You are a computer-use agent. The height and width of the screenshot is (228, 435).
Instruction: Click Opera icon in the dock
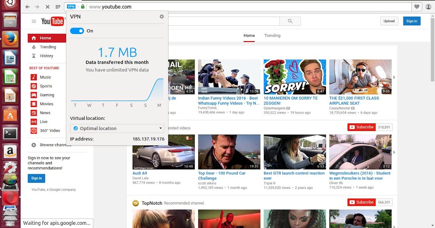click(10, 198)
